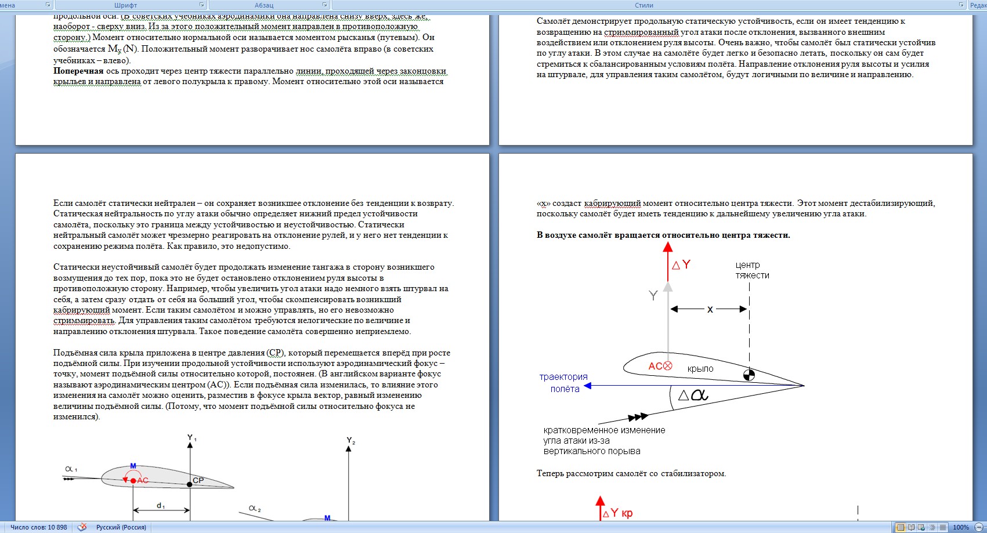The height and width of the screenshot is (533, 987).
Task: Switch to Outline view
Action: 932,527
